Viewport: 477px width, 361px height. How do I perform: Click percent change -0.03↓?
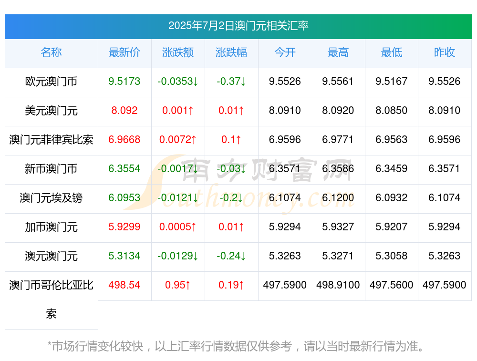click(231, 168)
